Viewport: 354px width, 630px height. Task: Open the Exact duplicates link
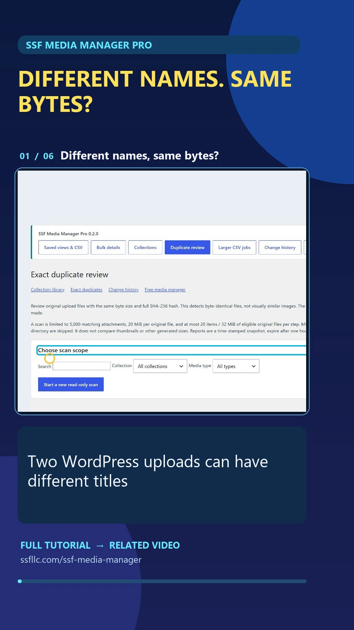(87, 289)
